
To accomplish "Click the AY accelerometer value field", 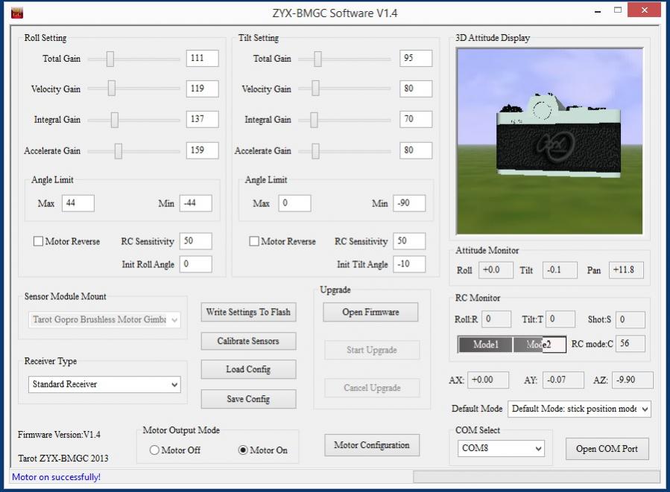I will click(x=563, y=380).
